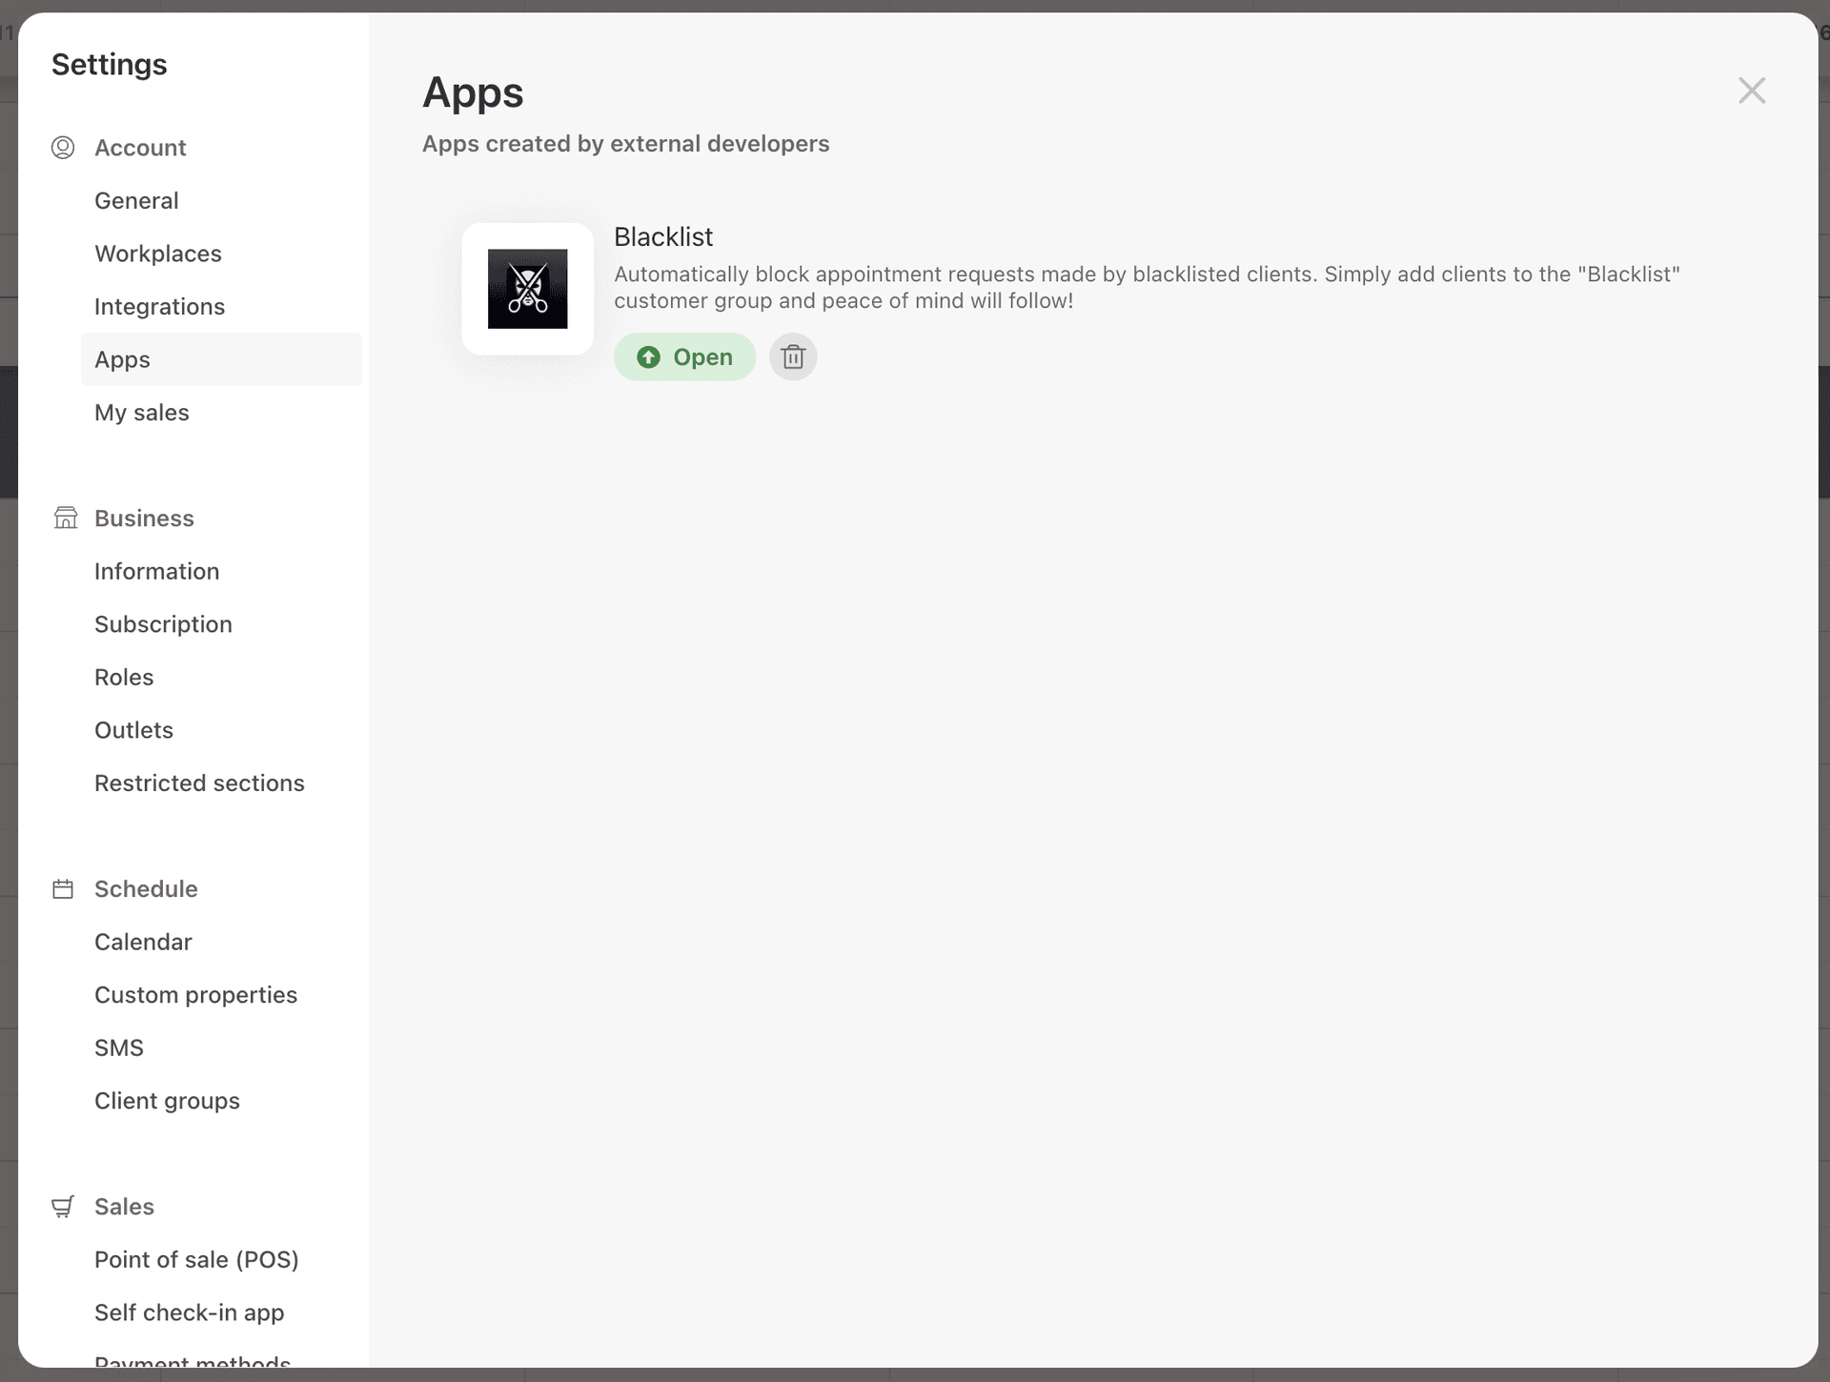Click the Account profile icon
The width and height of the screenshot is (1830, 1382).
(63, 148)
